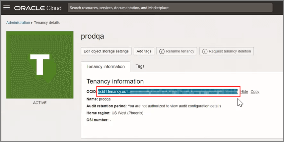Click the info icon beside Rename tenancy
The height and width of the screenshot is (142, 284).
click(162, 51)
